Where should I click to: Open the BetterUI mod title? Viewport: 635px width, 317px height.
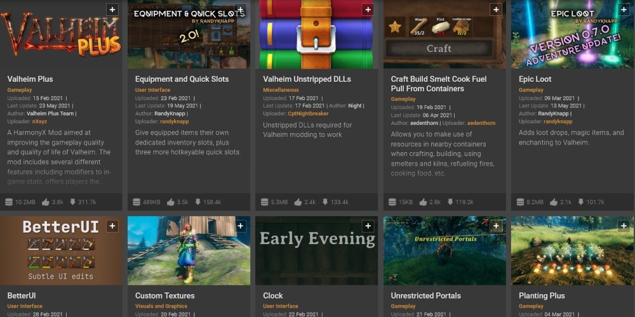(x=22, y=295)
